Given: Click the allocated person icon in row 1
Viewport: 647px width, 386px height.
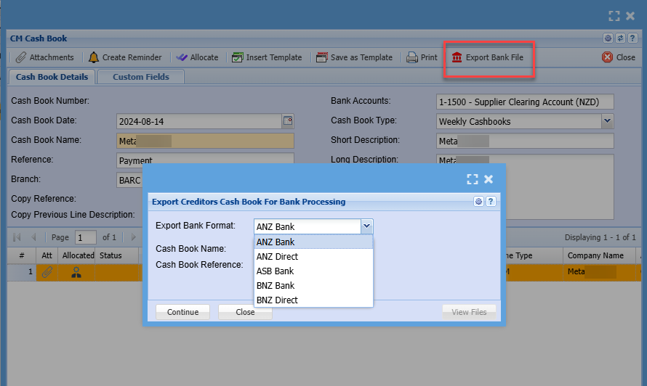Looking at the screenshot, I should (76, 272).
